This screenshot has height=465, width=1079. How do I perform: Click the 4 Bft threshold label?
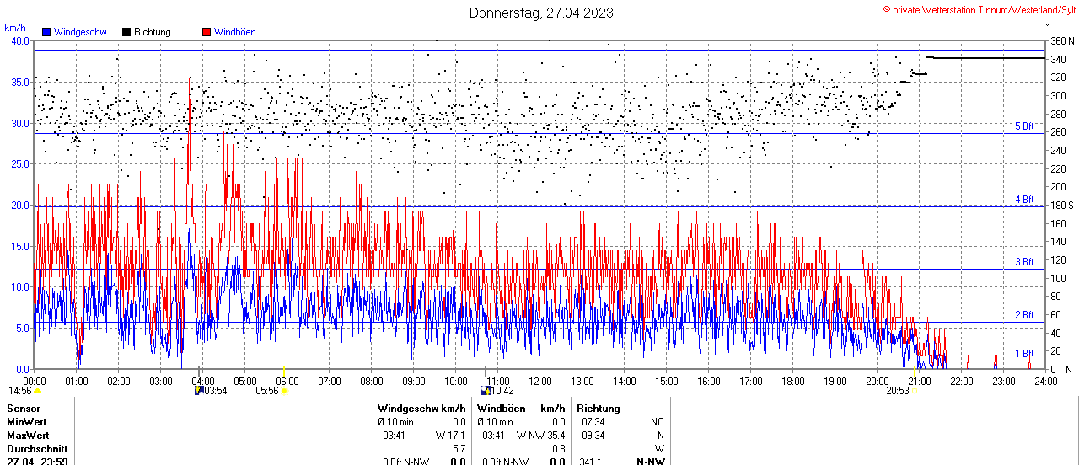point(1024,200)
